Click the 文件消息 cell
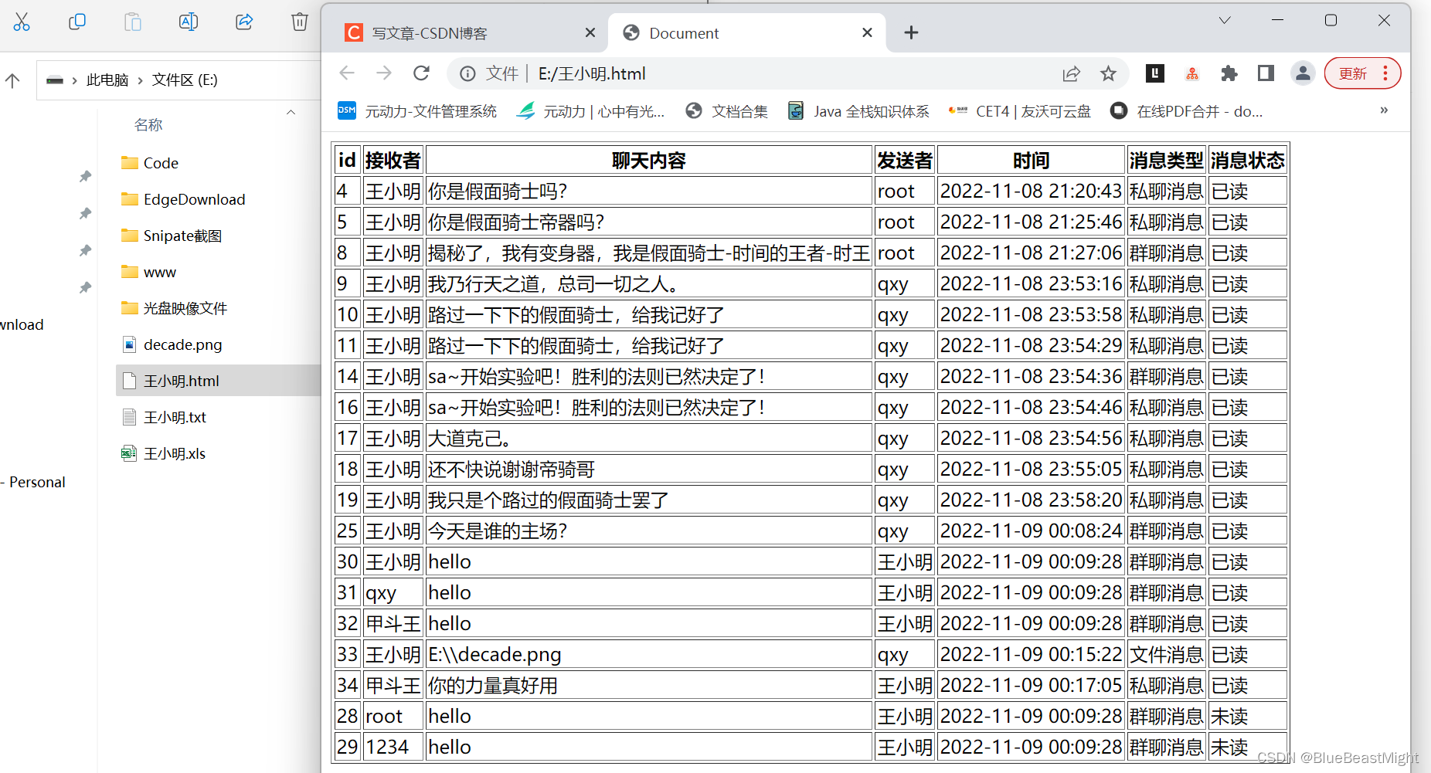 click(1166, 654)
